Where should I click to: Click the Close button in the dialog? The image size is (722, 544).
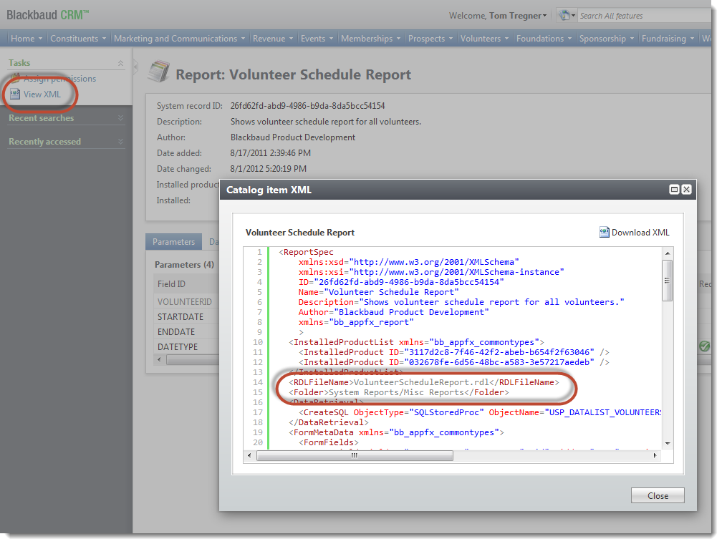pyautogui.click(x=658, y=495)
